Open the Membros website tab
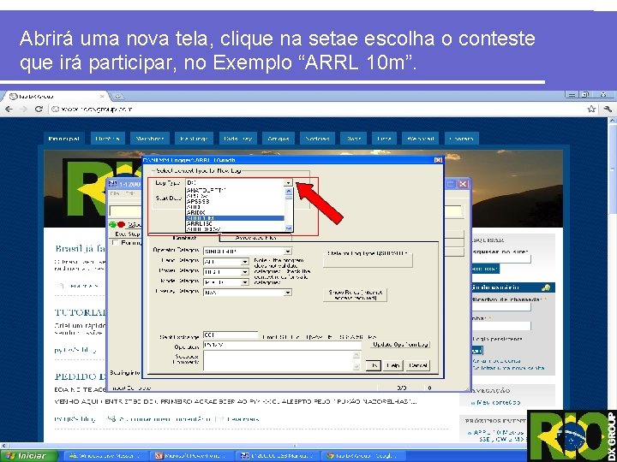The width and height of the screenshot is (617, 462). [149, 139]
